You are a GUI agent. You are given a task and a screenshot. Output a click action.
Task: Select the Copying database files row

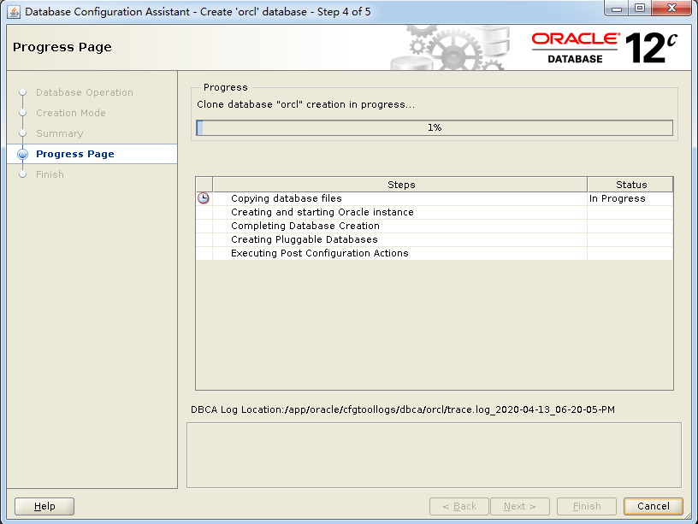tap(435, 198)
